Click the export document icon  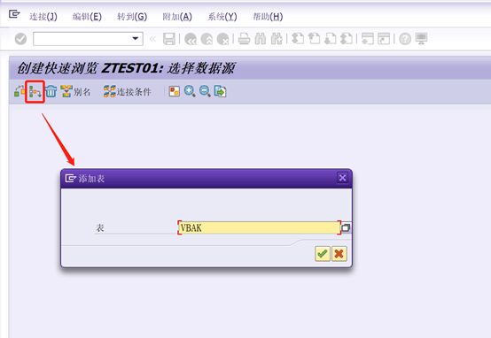(x=220, y=91)
